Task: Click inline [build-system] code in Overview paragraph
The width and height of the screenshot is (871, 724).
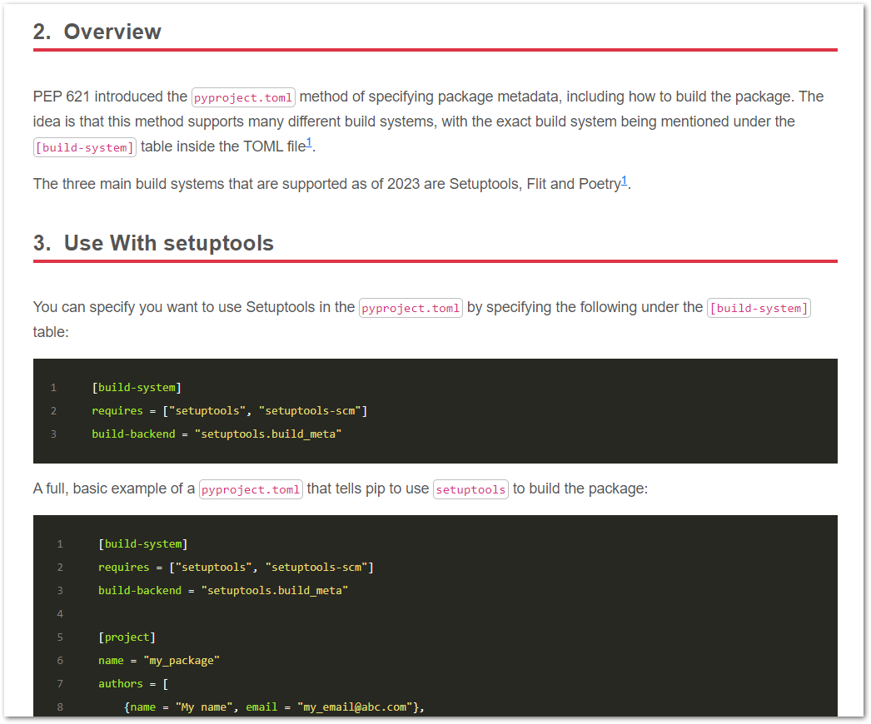Action: 84,147
